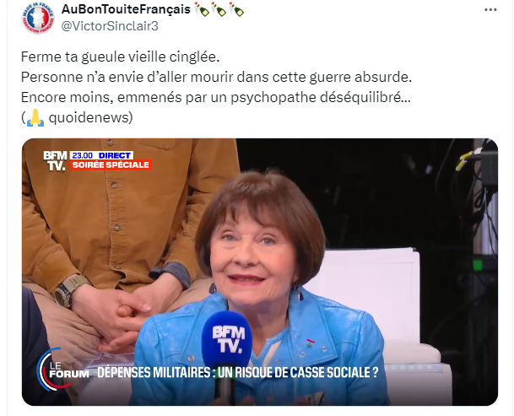The width and height of the screenshot is (514, 416).
Task: Click the 23.00 time indicator on video
Action: point(82,155)
